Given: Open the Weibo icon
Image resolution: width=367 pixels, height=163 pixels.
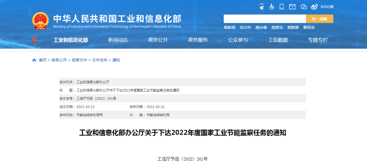Looking at the screenshot, I should coord(315,7).
